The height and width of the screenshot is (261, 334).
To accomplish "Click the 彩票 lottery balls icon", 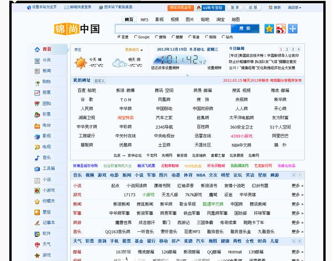I will point(37,115).
